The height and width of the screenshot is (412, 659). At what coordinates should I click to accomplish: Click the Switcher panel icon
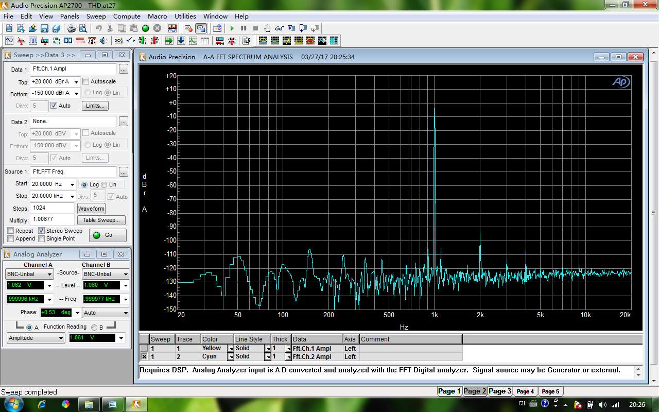[x=131, y=40]
